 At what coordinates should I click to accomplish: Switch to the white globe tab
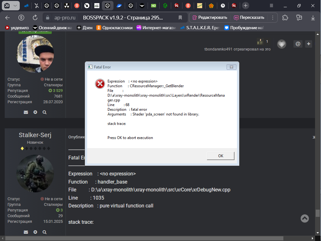click(x=87, y=6)
